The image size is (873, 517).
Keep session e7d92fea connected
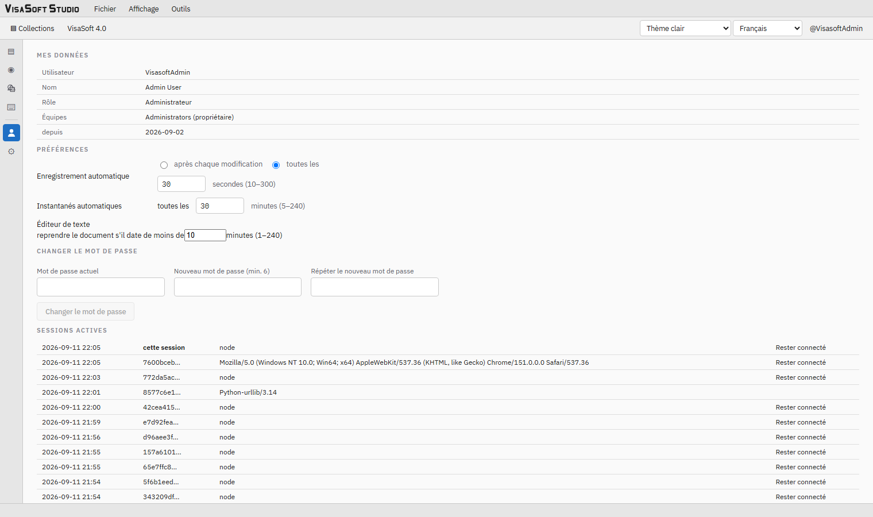pyautogui.click(x=801, y=422)
